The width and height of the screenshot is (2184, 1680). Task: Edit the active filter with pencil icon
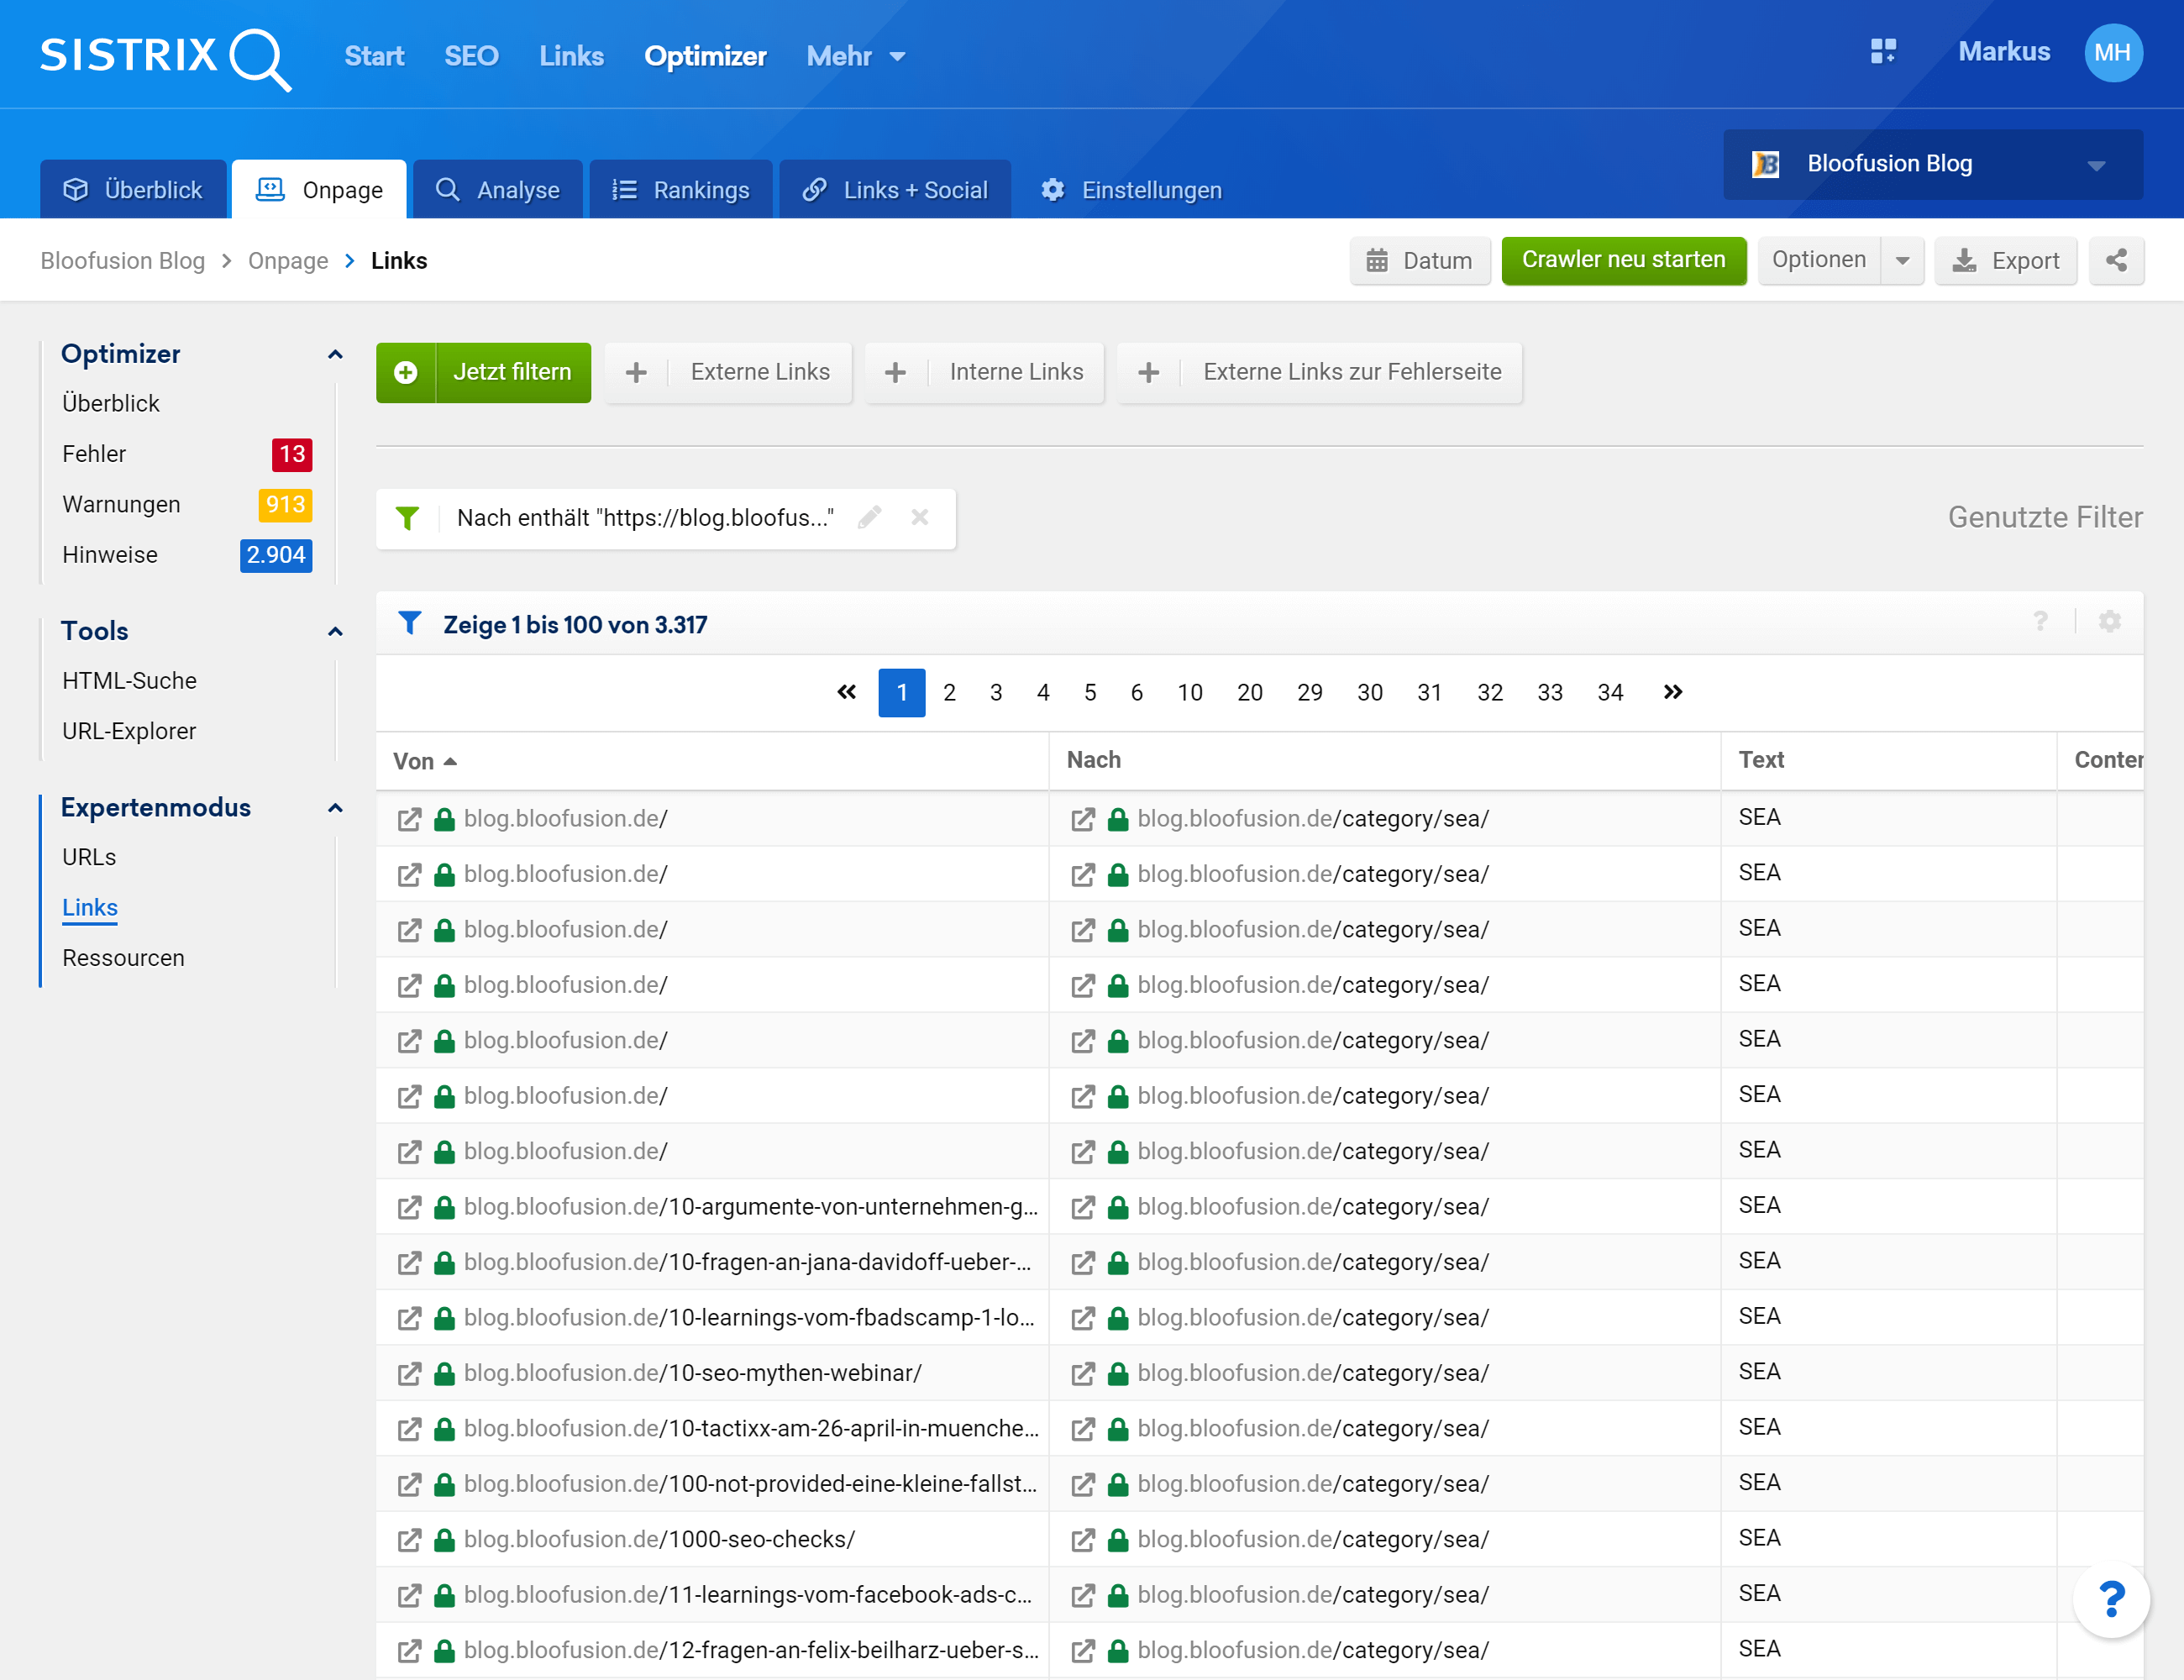click(x=869, y=518)
